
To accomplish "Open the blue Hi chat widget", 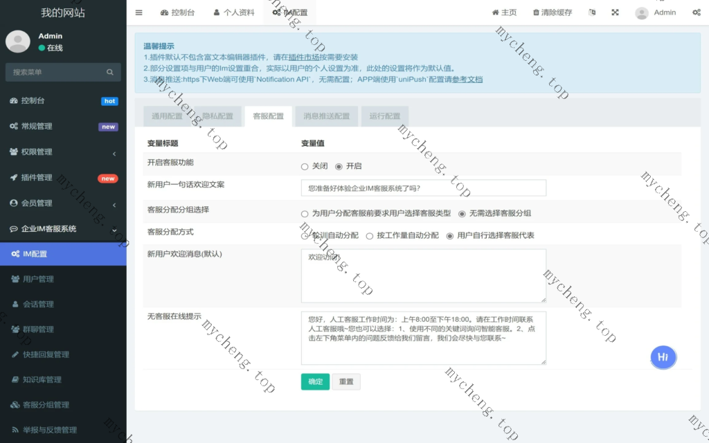I will pyautogui.click(x=663, y=357).
